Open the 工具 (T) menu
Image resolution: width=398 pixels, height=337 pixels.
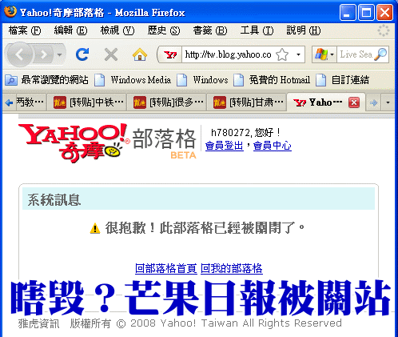[x=257, y=30]
